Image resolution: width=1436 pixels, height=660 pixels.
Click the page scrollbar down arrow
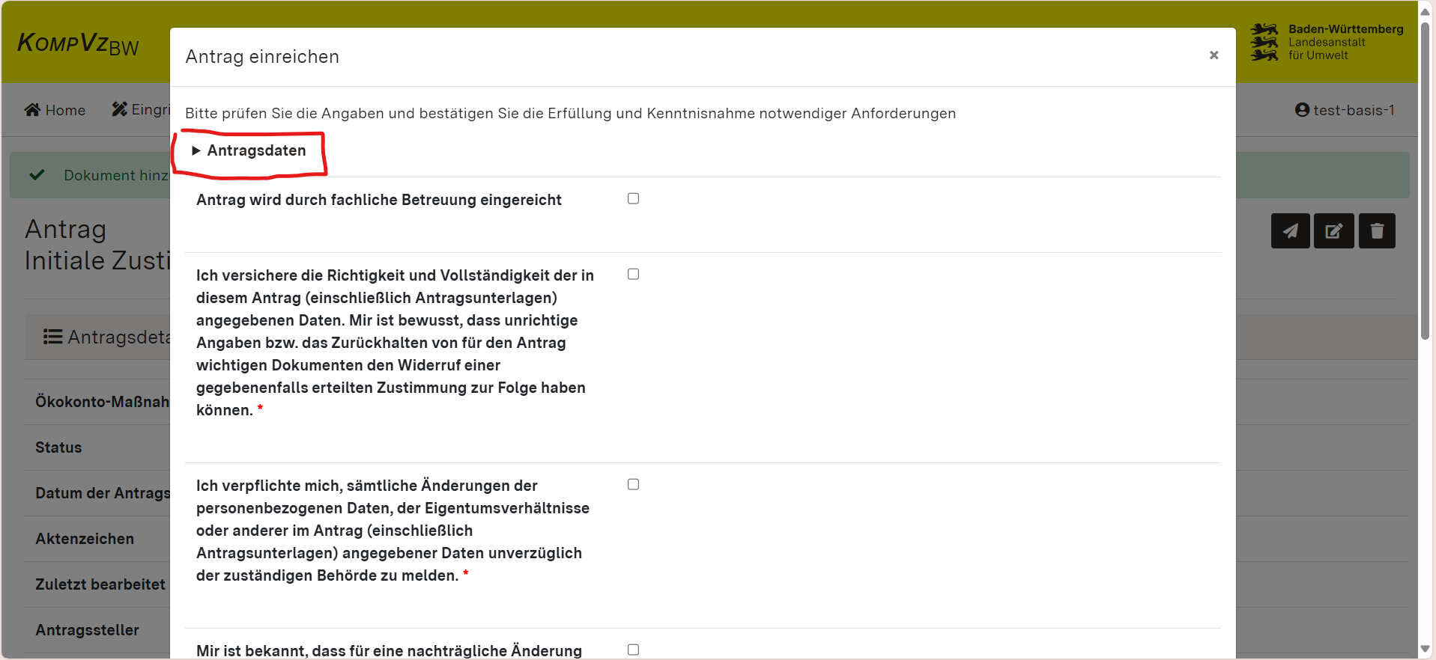(1426, 650)
